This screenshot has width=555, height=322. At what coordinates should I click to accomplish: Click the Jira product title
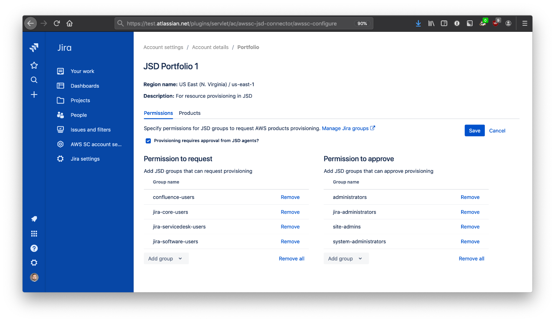(64, 48)
